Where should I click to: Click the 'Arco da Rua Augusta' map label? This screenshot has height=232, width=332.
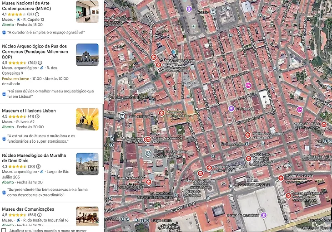(252, 184)
